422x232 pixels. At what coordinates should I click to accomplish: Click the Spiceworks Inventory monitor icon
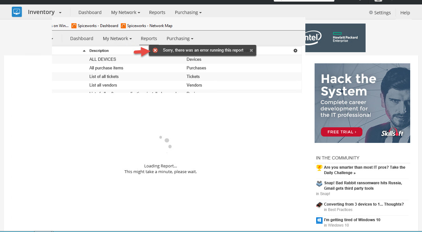point(17,12)
